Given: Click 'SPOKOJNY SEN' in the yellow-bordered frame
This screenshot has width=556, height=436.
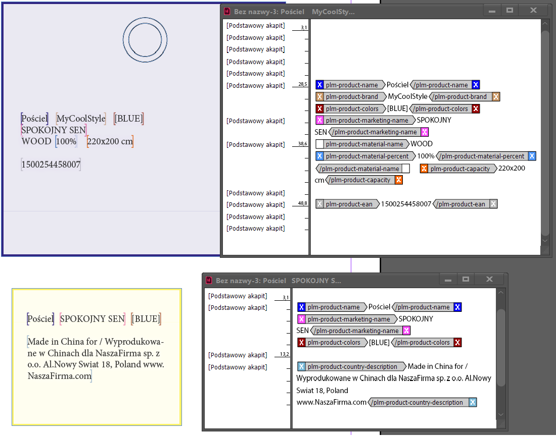Looking at the screenshot, I should (92, 319).
